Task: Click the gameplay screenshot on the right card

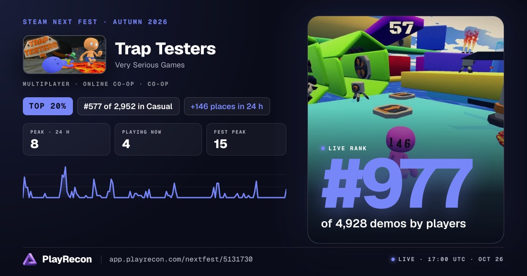Action: click(x=406, y=130)
